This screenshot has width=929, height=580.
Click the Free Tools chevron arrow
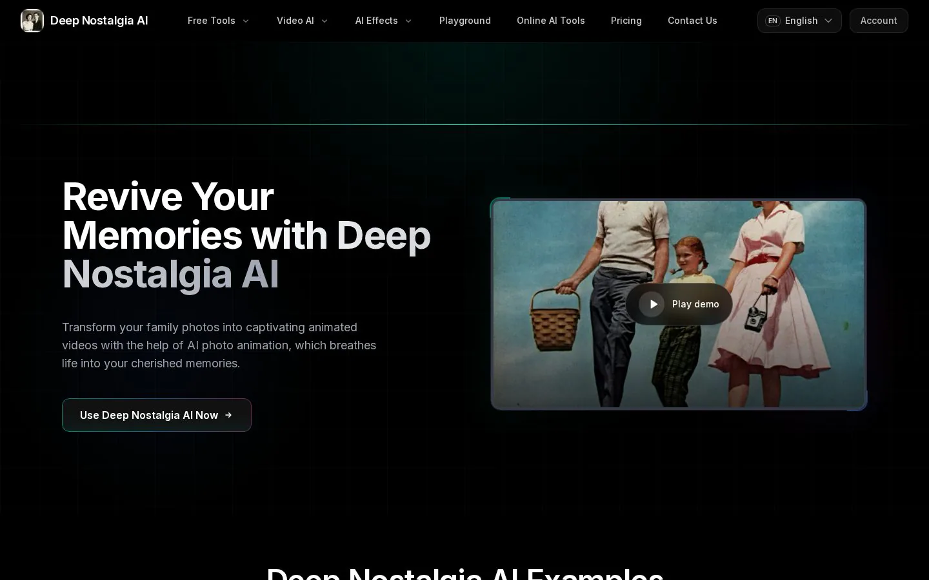246,21
